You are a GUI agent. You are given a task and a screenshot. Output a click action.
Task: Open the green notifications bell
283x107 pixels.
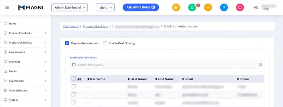click(x=192, y=8)
